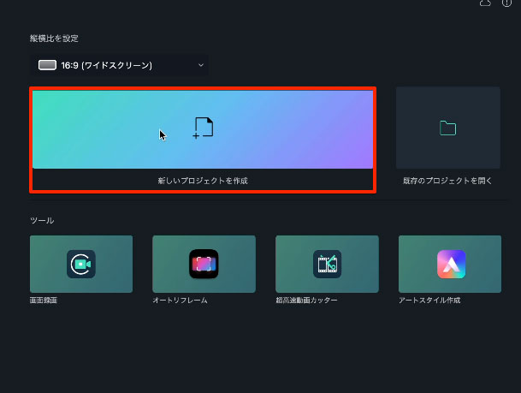
Task: Click the ツール section heading
Action: [x=42, y=220]
